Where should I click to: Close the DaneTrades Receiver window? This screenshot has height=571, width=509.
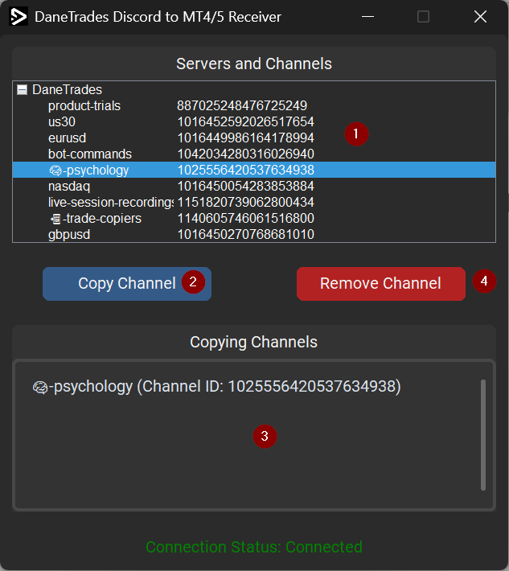point(480,17)
